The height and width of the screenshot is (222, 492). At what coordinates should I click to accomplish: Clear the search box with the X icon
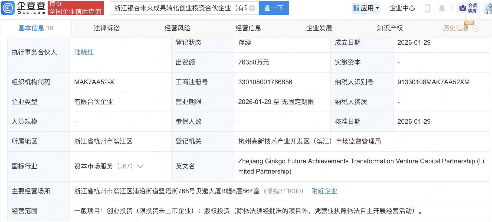pos(252,8)
